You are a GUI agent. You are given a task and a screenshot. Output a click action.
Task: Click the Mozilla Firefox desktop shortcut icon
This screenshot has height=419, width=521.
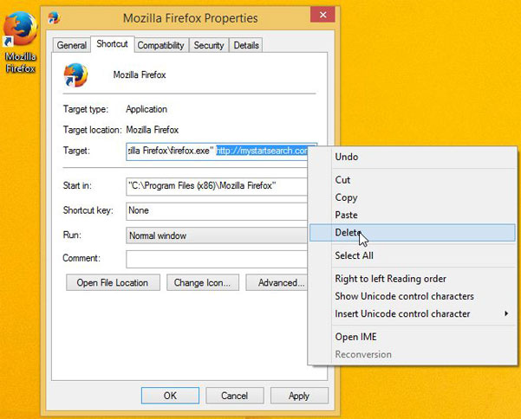coord(19,35)
